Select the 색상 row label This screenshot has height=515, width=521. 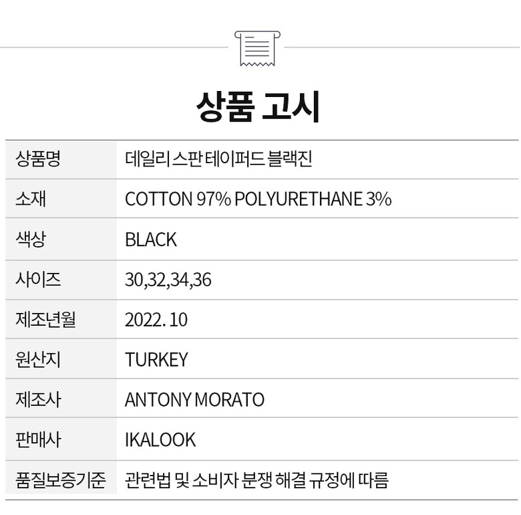(x=30, y=239)
